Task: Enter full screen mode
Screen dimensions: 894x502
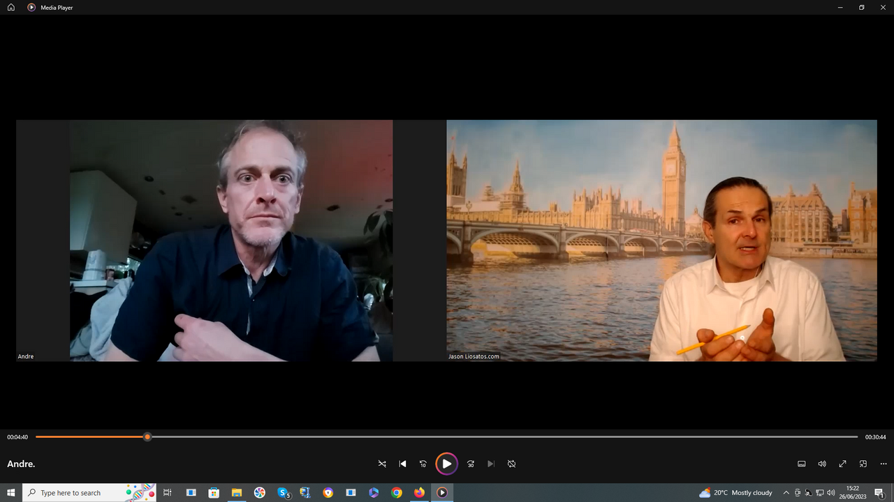Action: [843, 464]
